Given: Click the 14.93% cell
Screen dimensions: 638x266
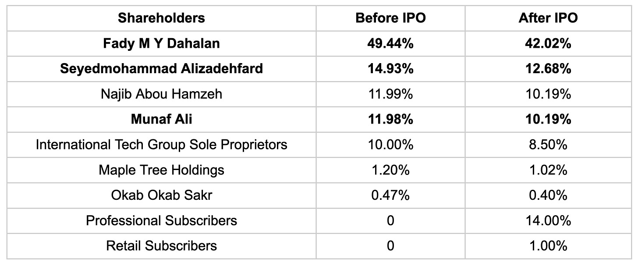Looking at the screenshot, I should tap(390, 68).
